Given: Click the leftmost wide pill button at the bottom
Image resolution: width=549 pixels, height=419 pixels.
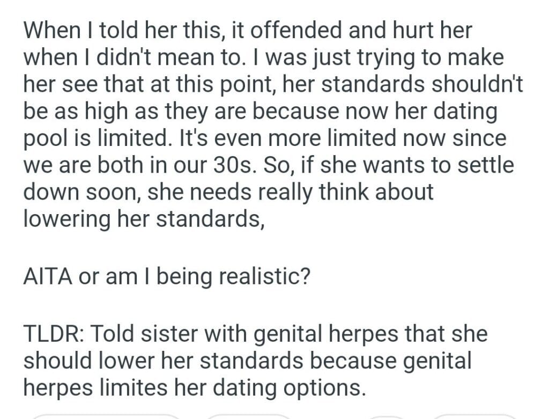Looking at the screenshot, I should point(105,416).
